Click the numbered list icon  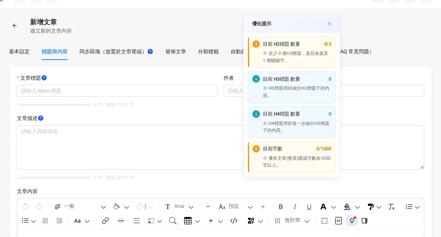coord(409,207)
